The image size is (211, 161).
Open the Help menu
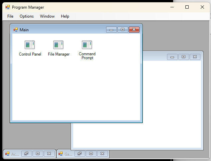(65, 16)
